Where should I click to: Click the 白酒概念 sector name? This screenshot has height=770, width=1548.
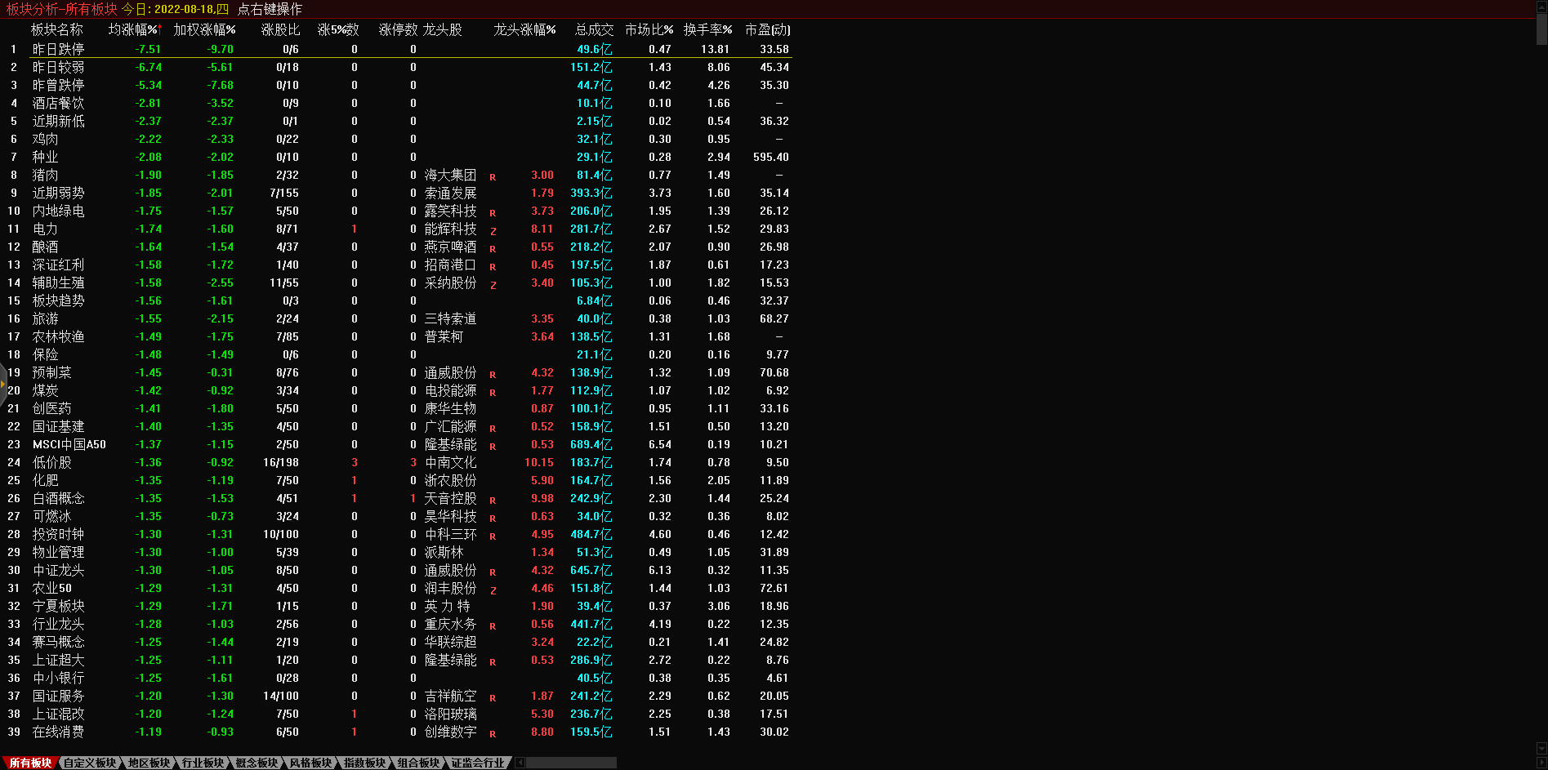point(58,499)
